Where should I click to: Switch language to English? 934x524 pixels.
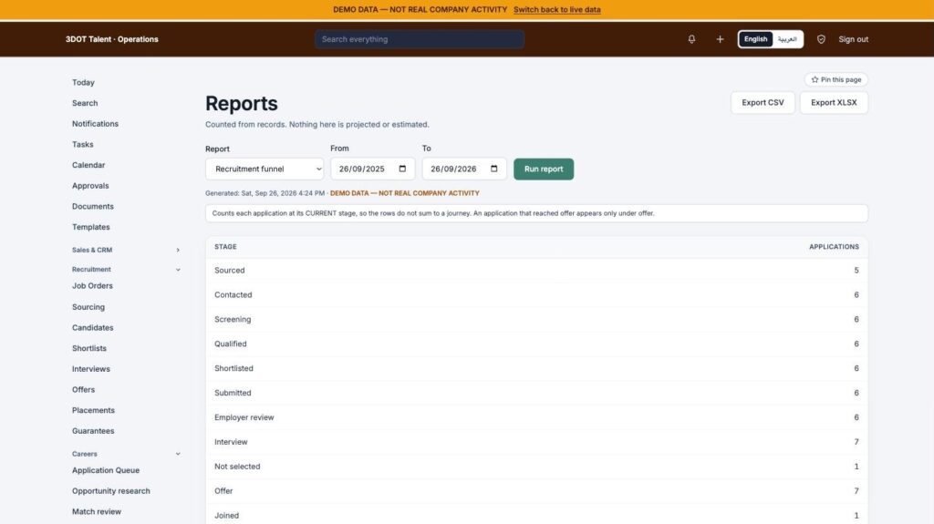(x=755, y=39)
